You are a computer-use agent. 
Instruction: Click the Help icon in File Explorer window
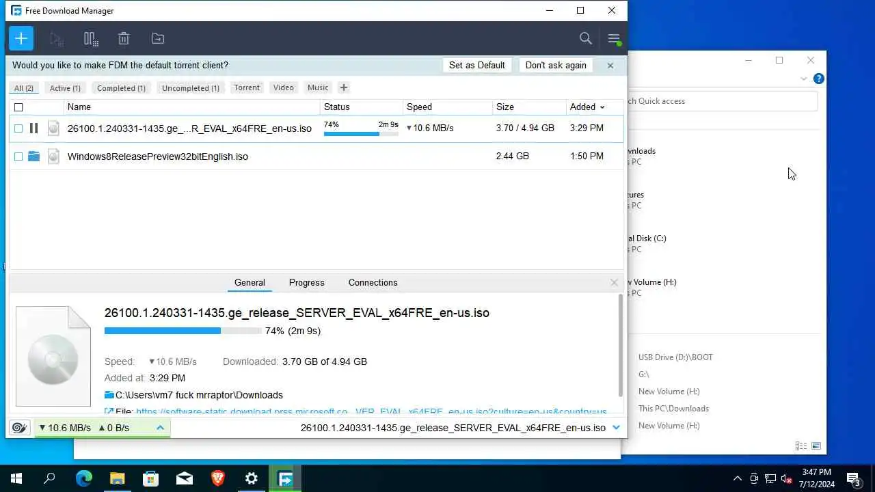tap(819, 79)
